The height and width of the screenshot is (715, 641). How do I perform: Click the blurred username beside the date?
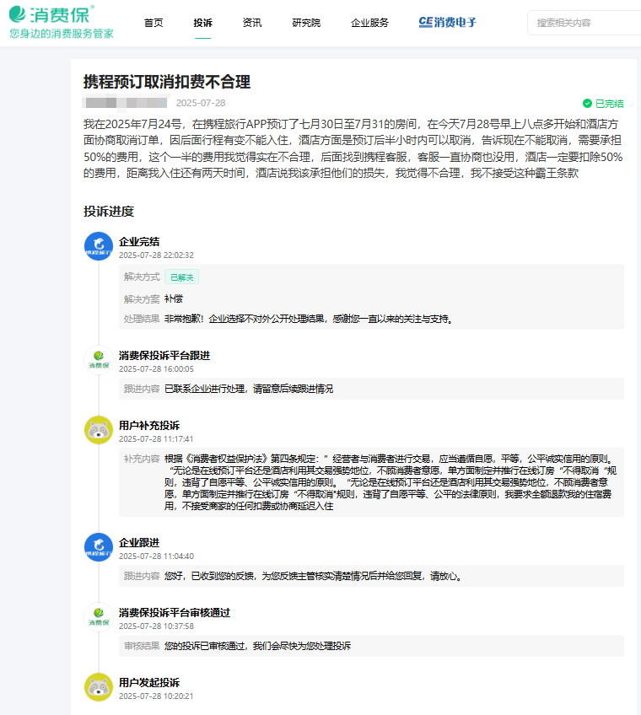[127, 103]
